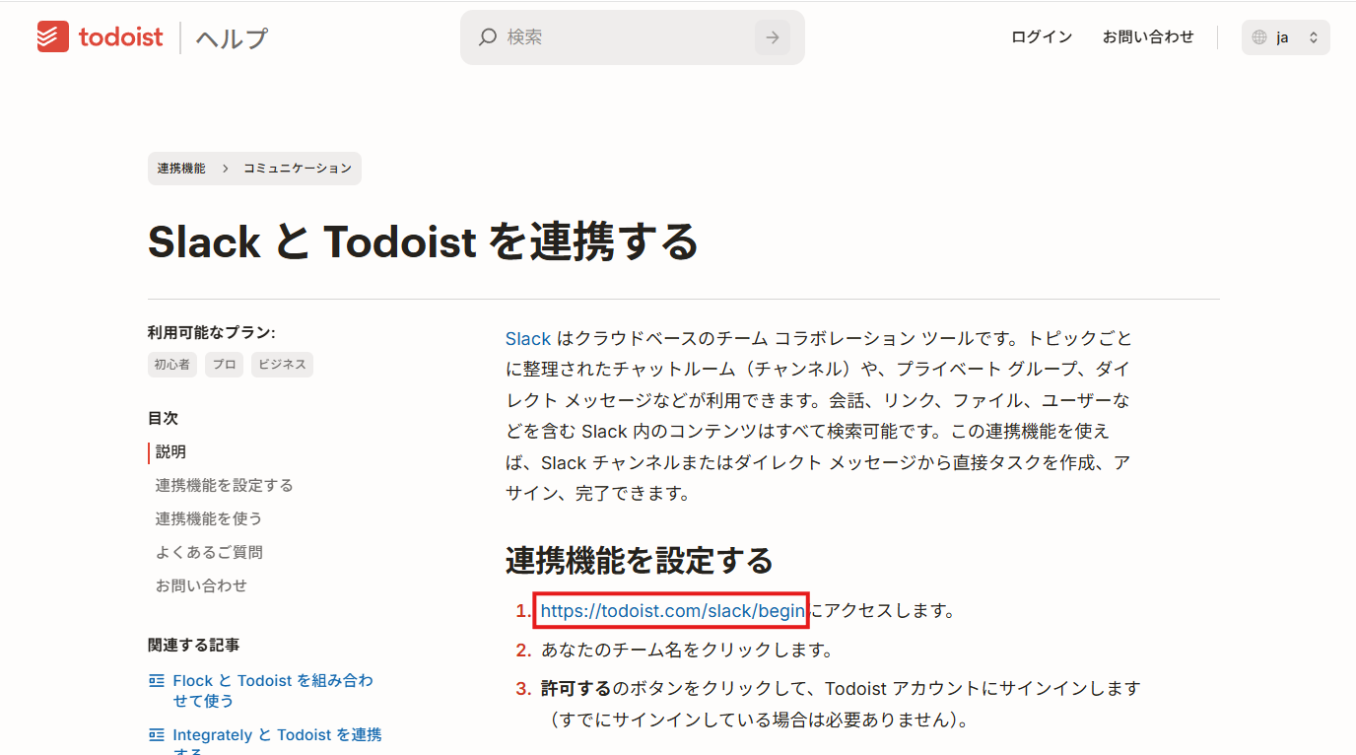Open the Flock と Todoist を組み合わせて使う article
Screen dimensions: 1356x755
pyautogui.click(x=273, y=691)
